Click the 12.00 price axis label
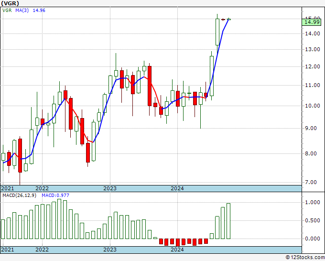Viewport: 325px width, 261px height. point(313,66)
